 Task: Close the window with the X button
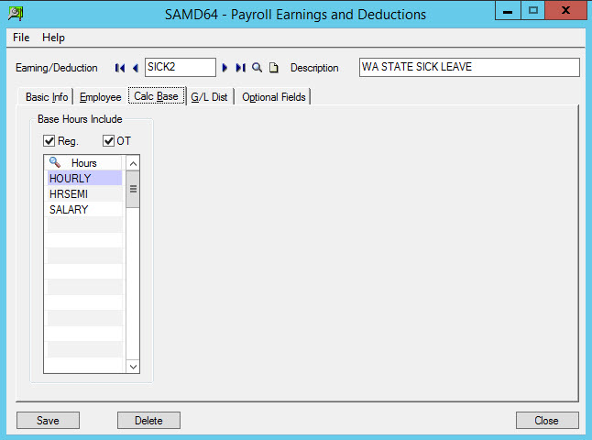coord(565,10)
